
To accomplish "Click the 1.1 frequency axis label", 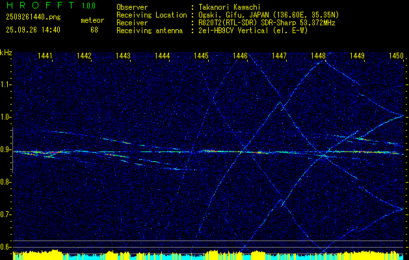I will point(5,85).
